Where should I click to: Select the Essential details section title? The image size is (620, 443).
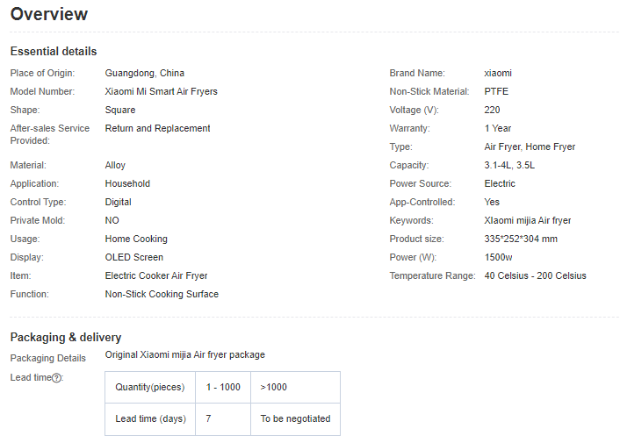(x=54, y=52)
